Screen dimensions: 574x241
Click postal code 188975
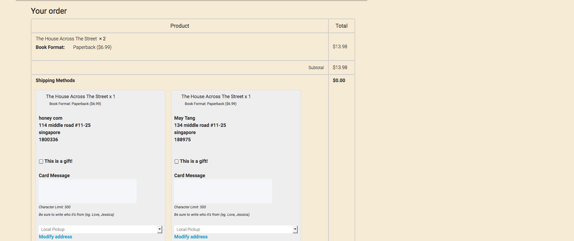tap(182, 140)
